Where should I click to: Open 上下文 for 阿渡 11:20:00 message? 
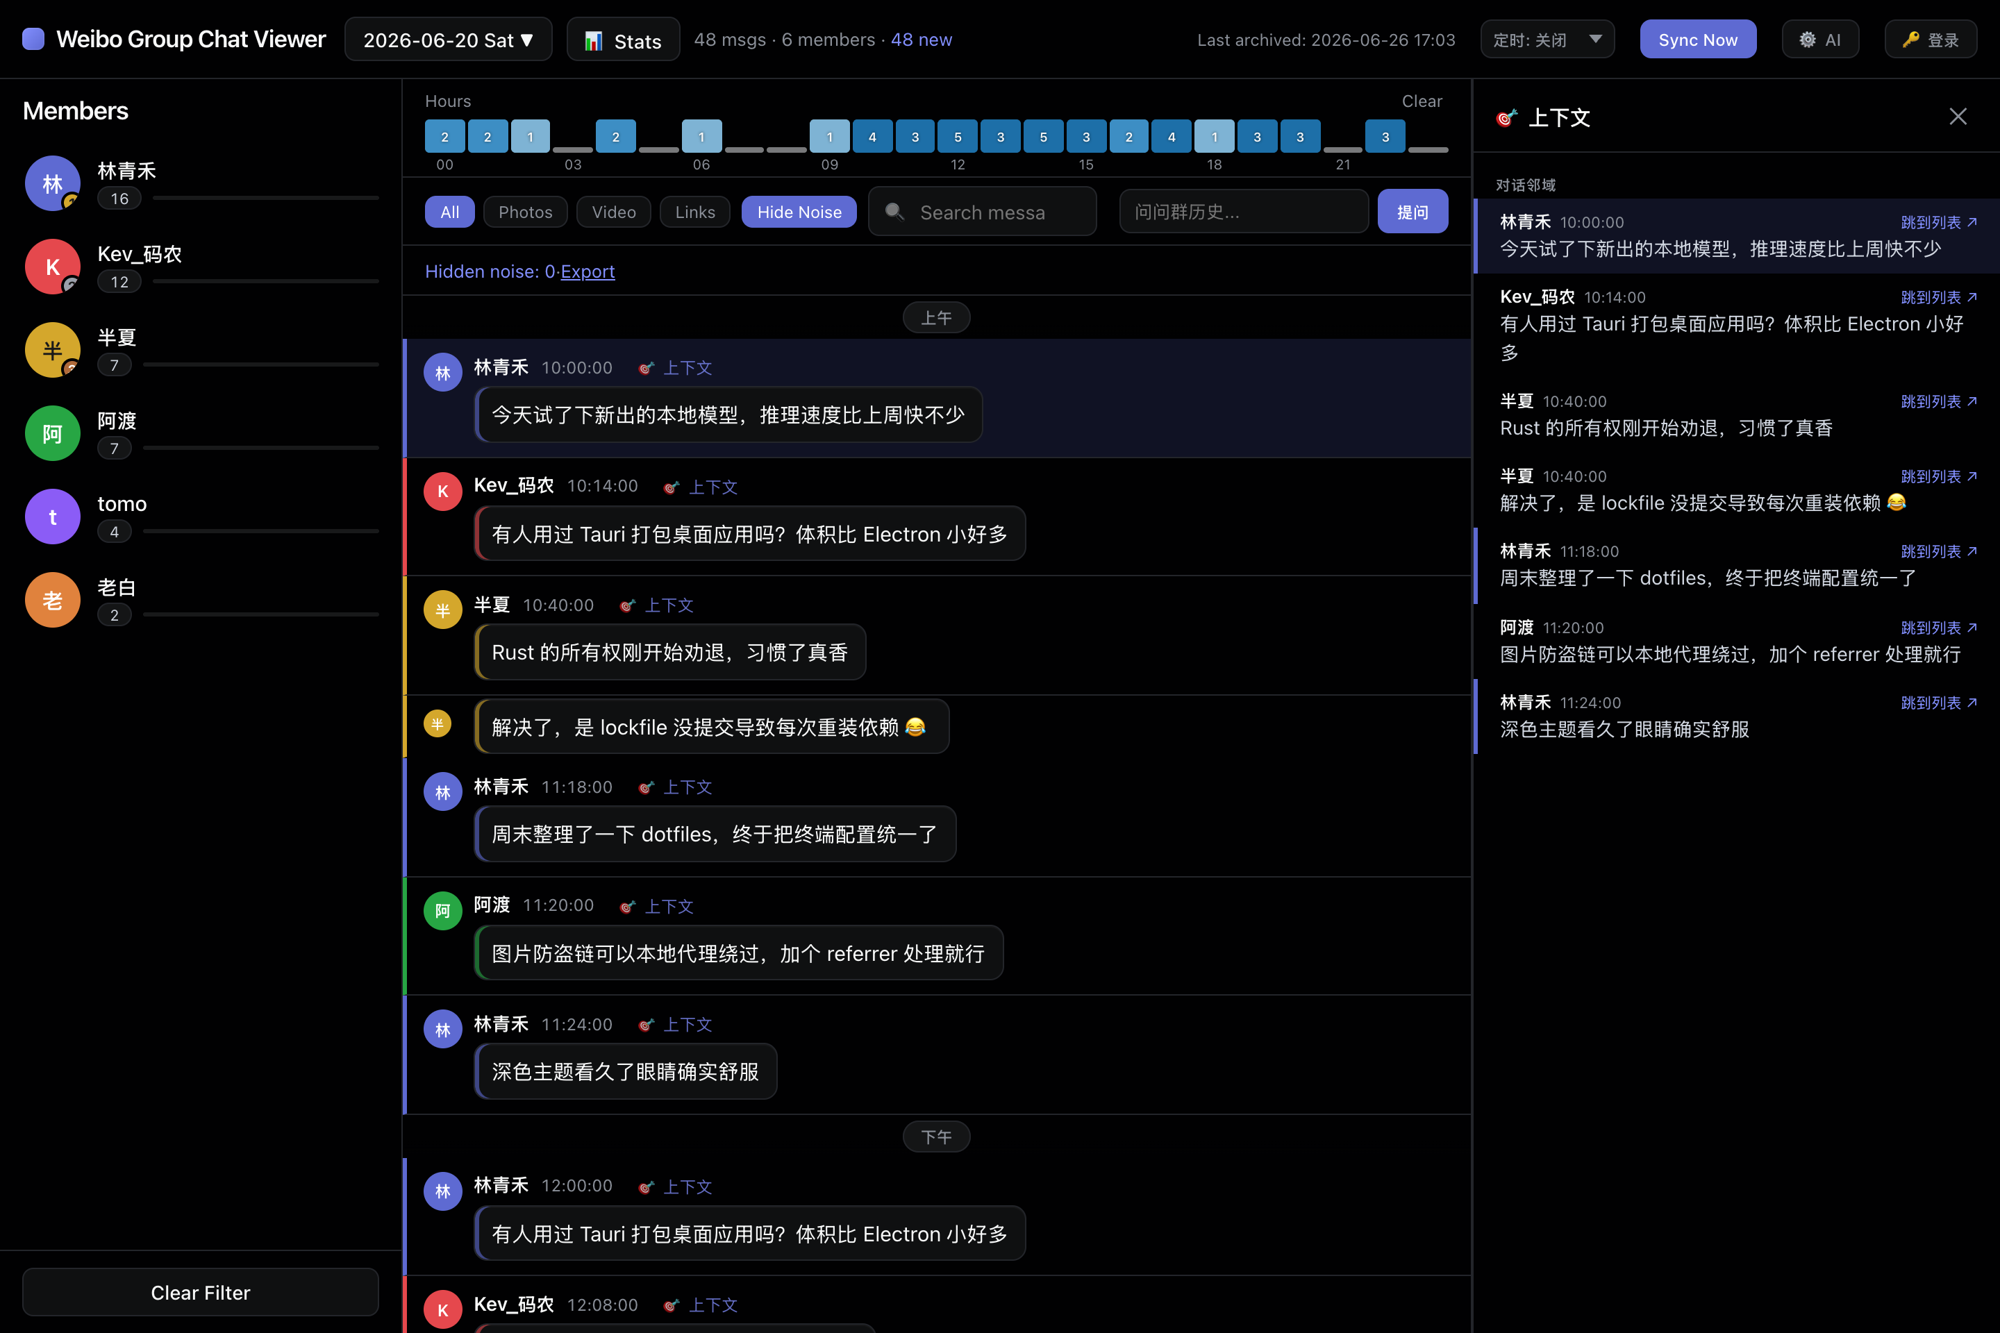point(658,906)
